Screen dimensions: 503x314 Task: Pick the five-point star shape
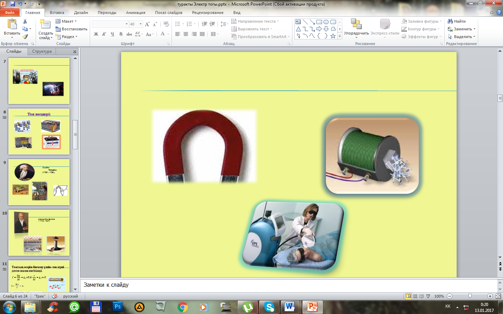point(333,36)
